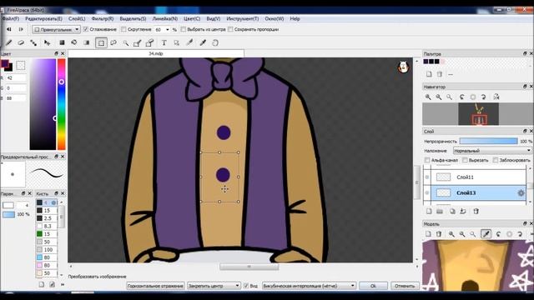This screenshot has width=534, height=300.
Task: Click the Select Pen tool icon
Action: [137, 42]
